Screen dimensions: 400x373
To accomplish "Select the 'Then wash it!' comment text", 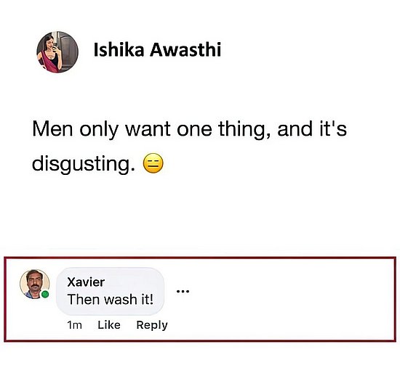I will [111, 299].
